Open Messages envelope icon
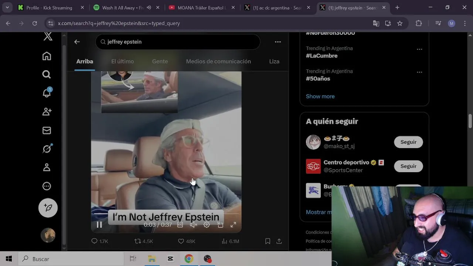Image resolution: width=473 pixels, height=266 pixels. (x=47, y=130)
